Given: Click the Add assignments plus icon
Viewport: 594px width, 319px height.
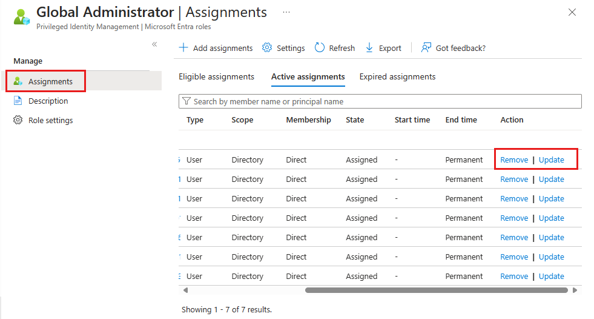Looking at the screenshot, I should [183, 48].
